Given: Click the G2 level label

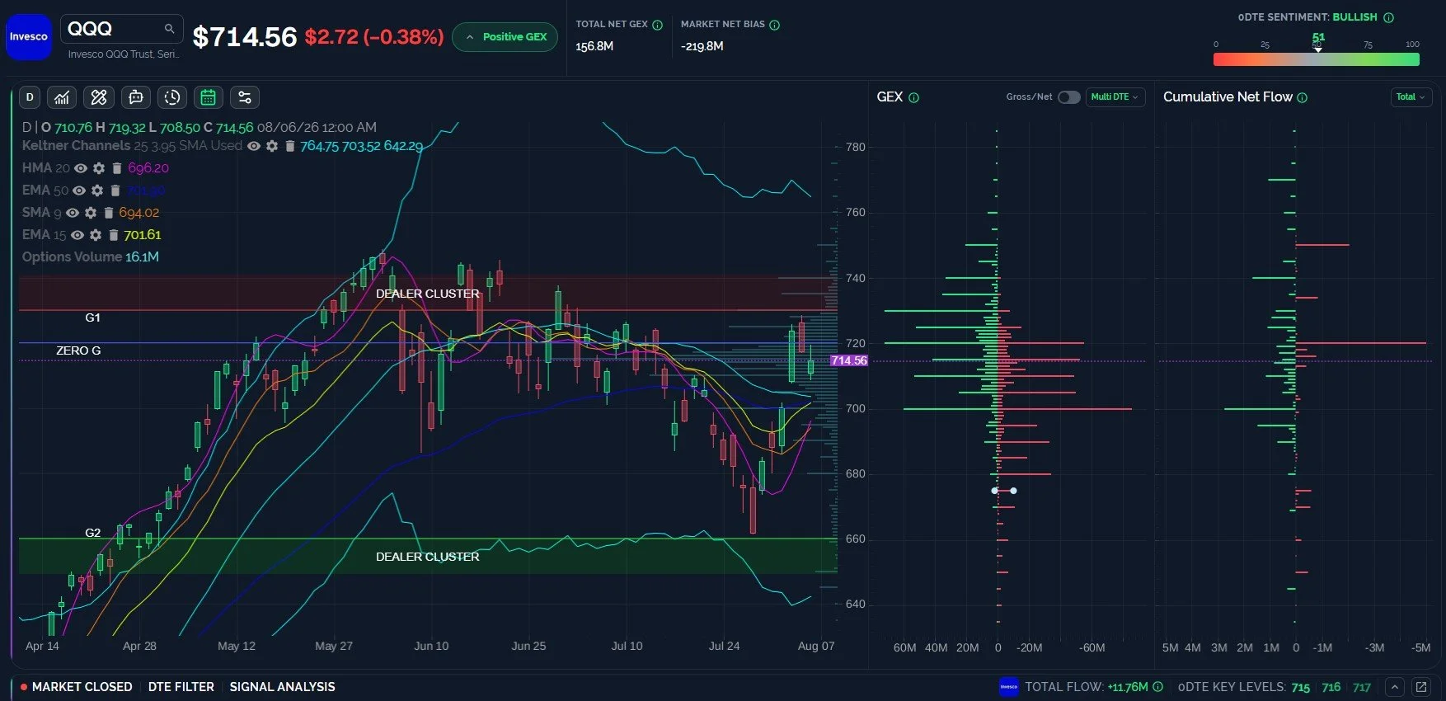Looking at the screenshot, I should pos(92,533).
